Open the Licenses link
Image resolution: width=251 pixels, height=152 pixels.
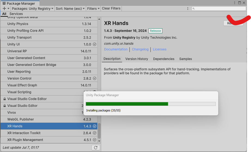click(x=160, y=49)
